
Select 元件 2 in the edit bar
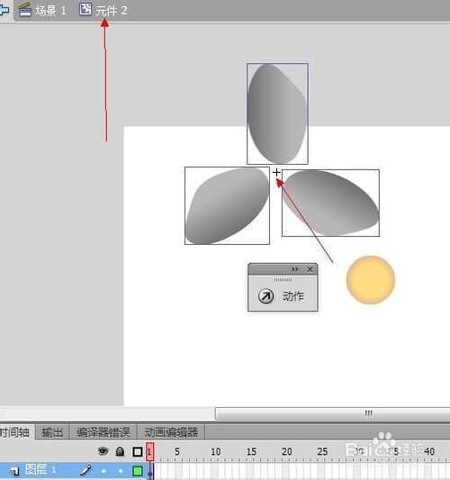pos(112,11)
